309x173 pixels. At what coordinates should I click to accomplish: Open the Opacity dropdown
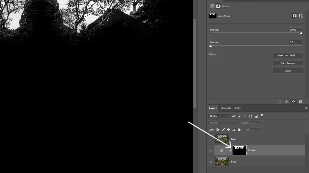click(261, 123)
